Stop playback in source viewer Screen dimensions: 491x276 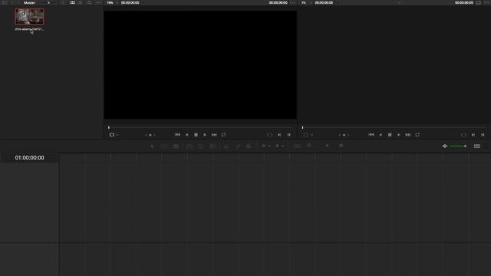[x=196, y=135]
